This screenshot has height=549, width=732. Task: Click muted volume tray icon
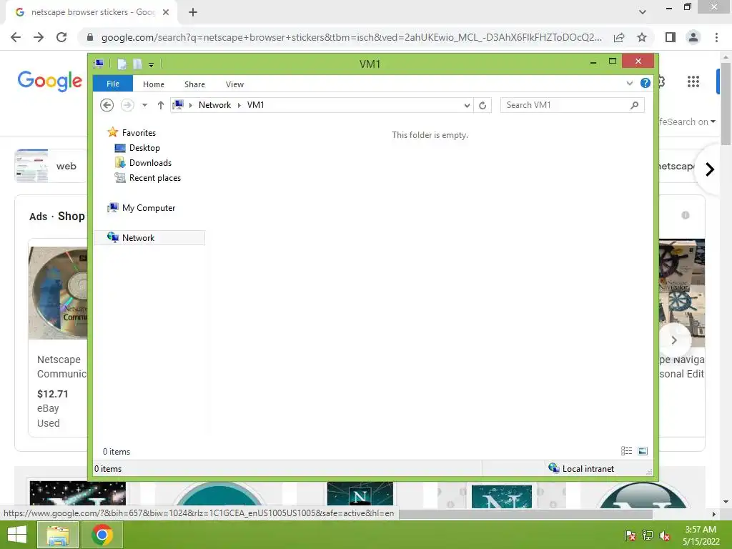click(665, 535)
